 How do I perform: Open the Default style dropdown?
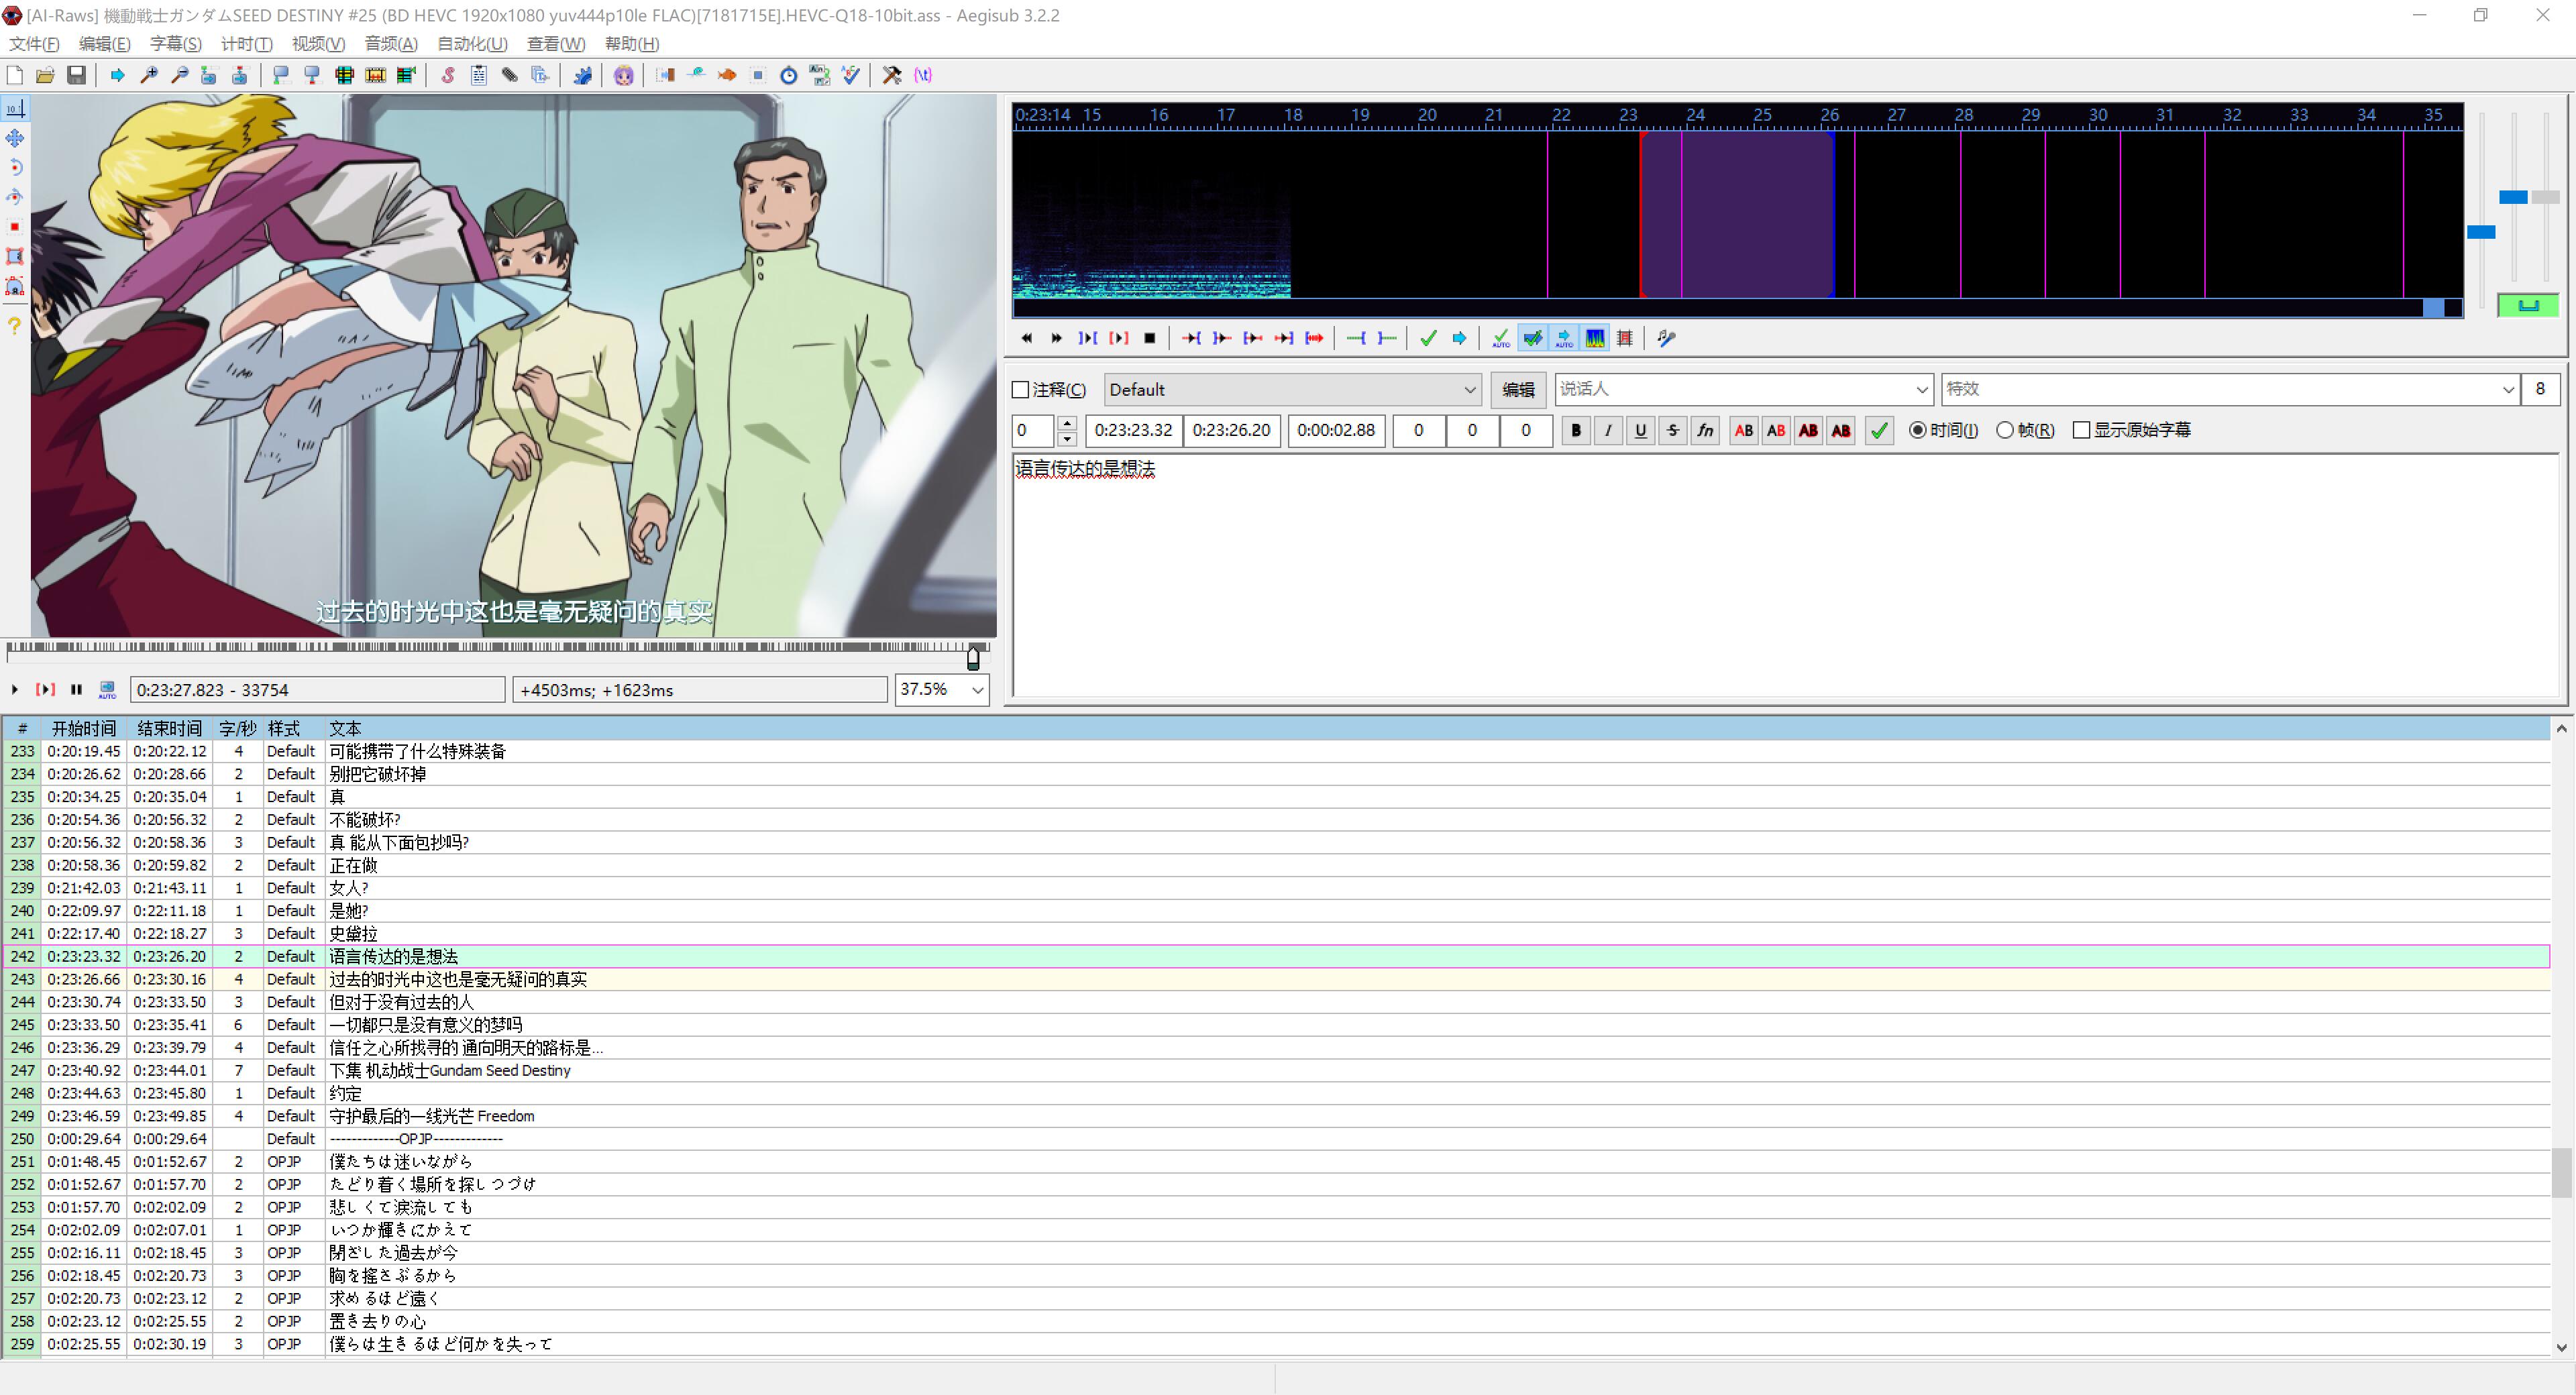coord(1292,390)
